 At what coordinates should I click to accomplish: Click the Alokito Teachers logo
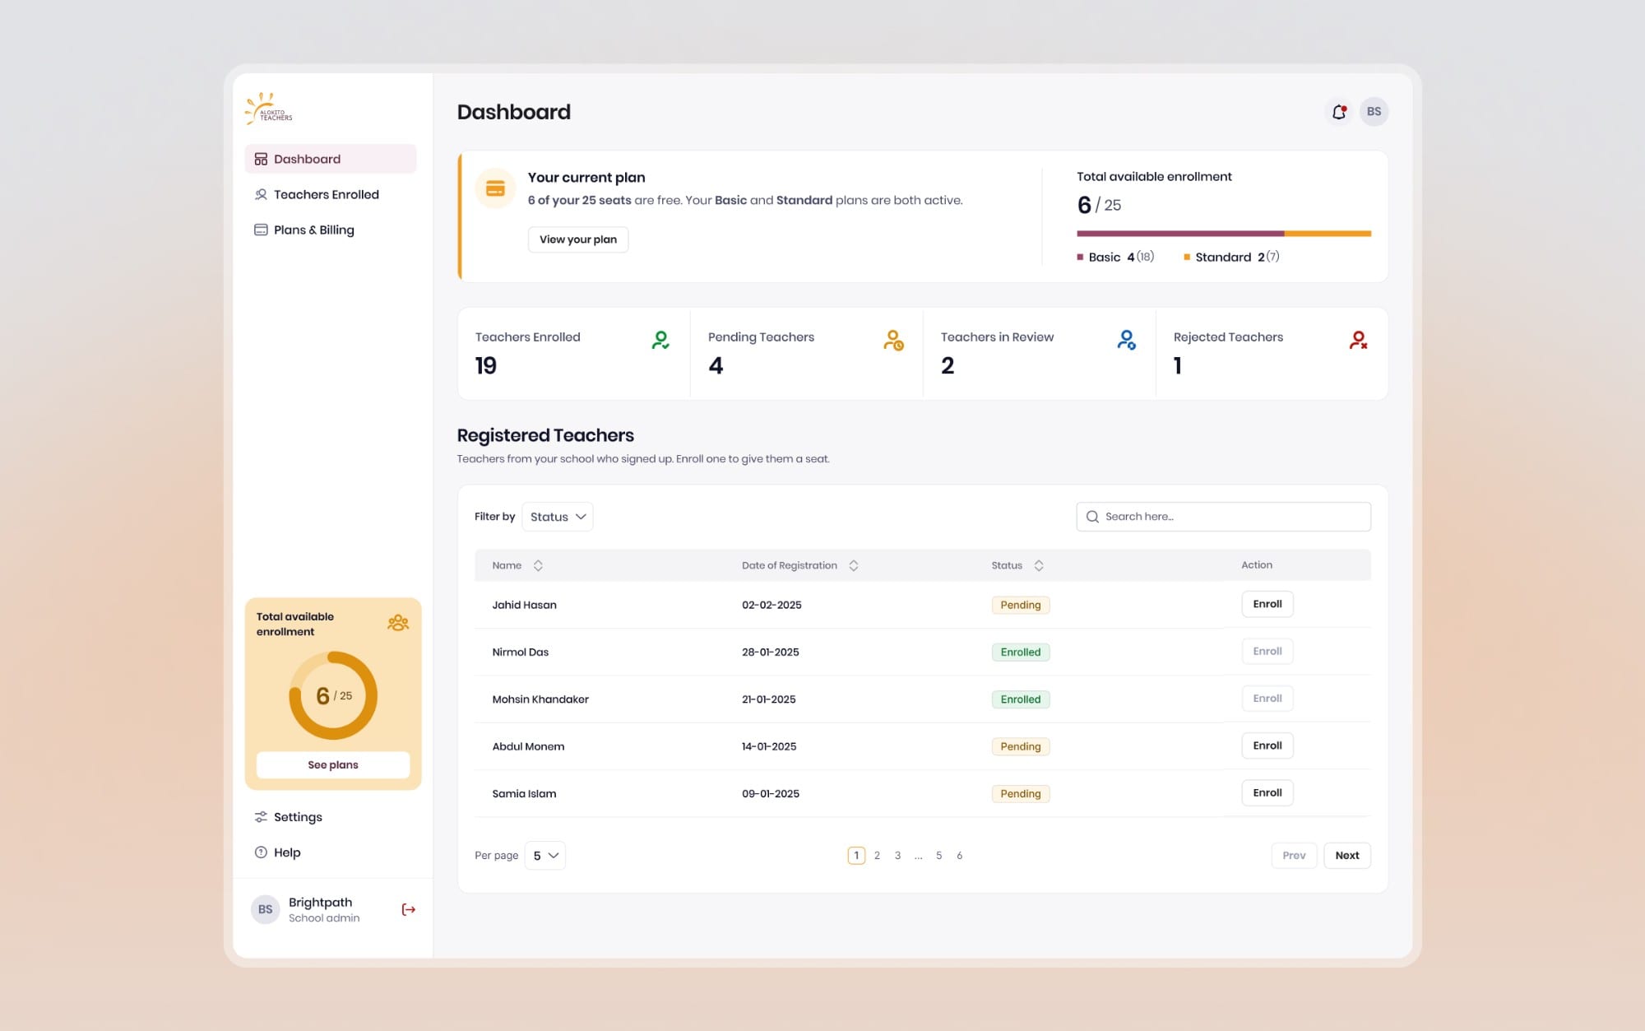click(x=269, y=109)
